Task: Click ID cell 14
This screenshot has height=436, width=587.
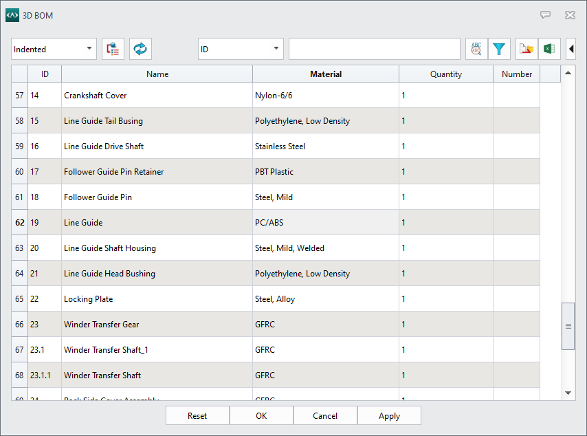Action: pyautogui.click(x=45, y=96)
